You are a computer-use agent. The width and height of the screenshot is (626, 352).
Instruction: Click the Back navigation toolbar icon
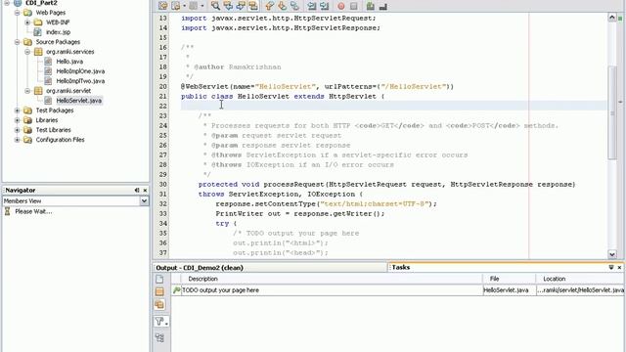click(x=176, y=6)
